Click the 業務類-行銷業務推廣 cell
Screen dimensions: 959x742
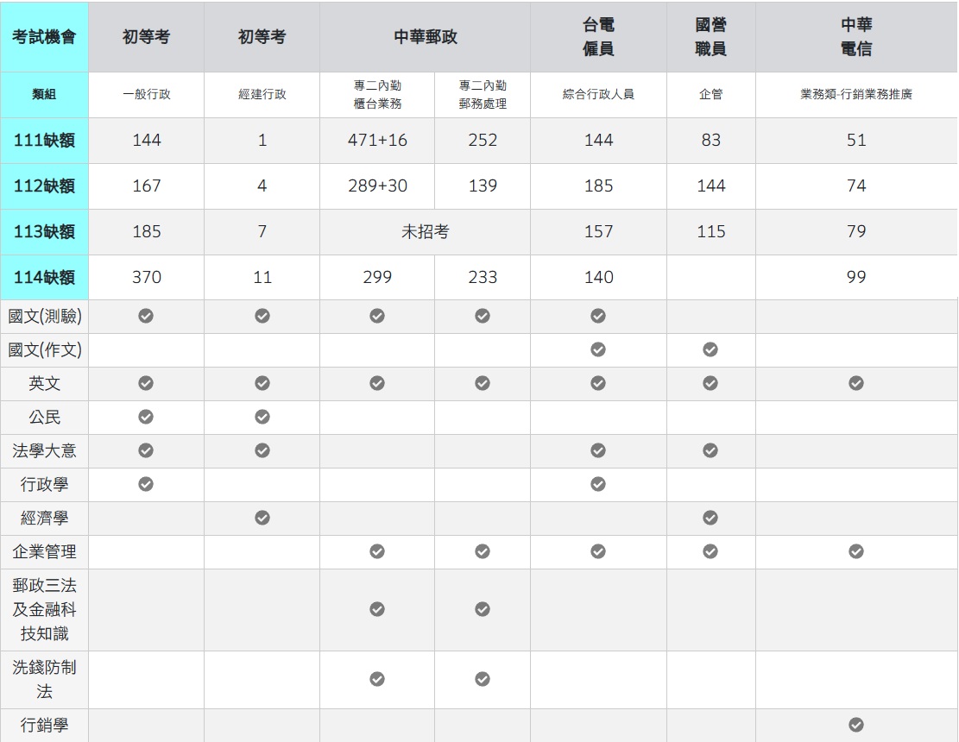pos(856,94)
